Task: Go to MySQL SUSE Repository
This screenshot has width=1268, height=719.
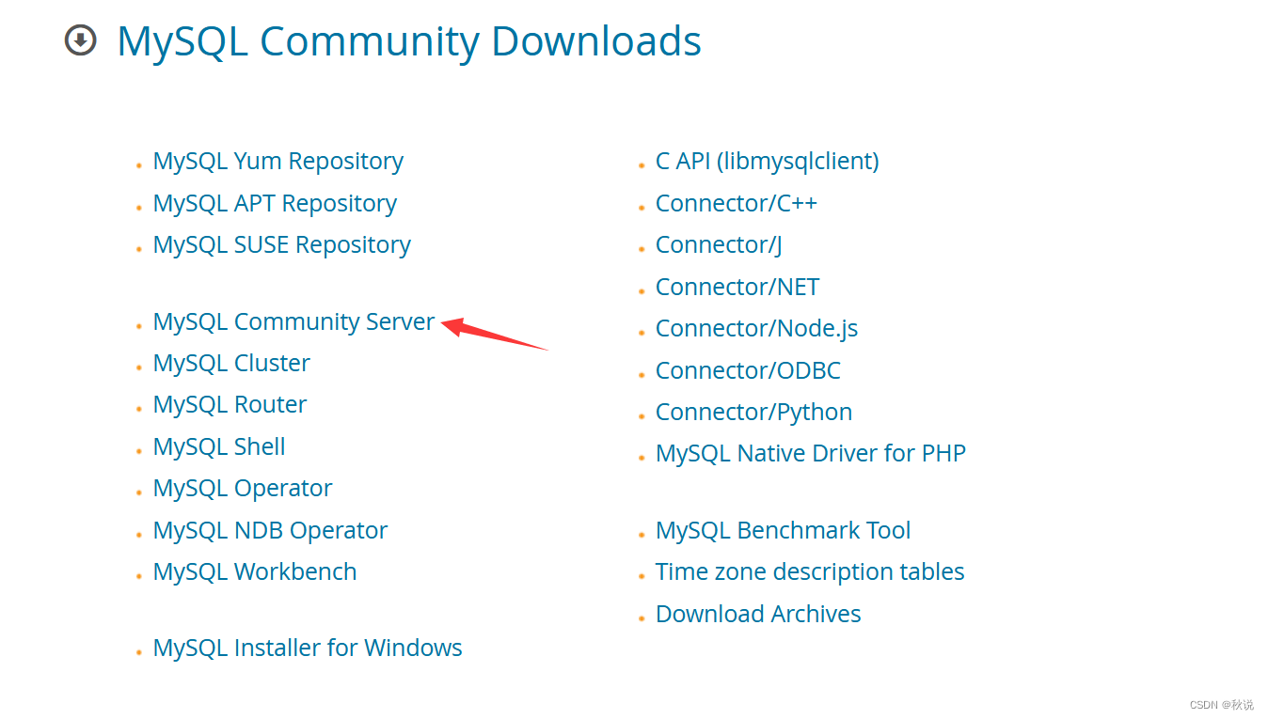Action: pyautogui.click(x=281, y=244)
